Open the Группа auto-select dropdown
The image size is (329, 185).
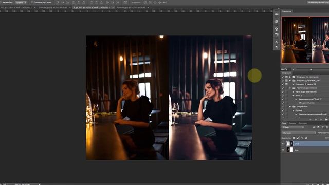pyautogui.click(x=21, y=2)
